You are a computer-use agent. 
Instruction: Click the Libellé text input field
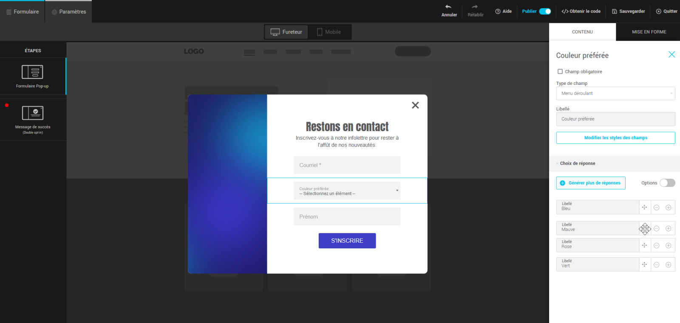[615, 119]
